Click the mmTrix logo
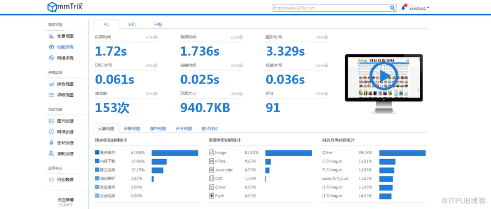The image size is (491, 209). point(65,7)
